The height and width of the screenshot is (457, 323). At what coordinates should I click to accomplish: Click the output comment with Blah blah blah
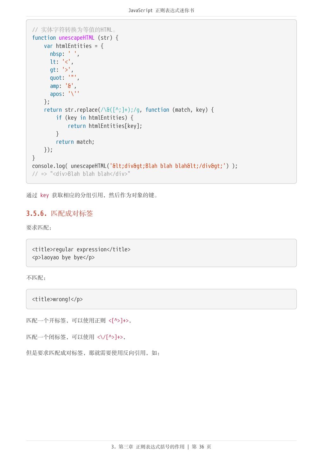[81, 174]
